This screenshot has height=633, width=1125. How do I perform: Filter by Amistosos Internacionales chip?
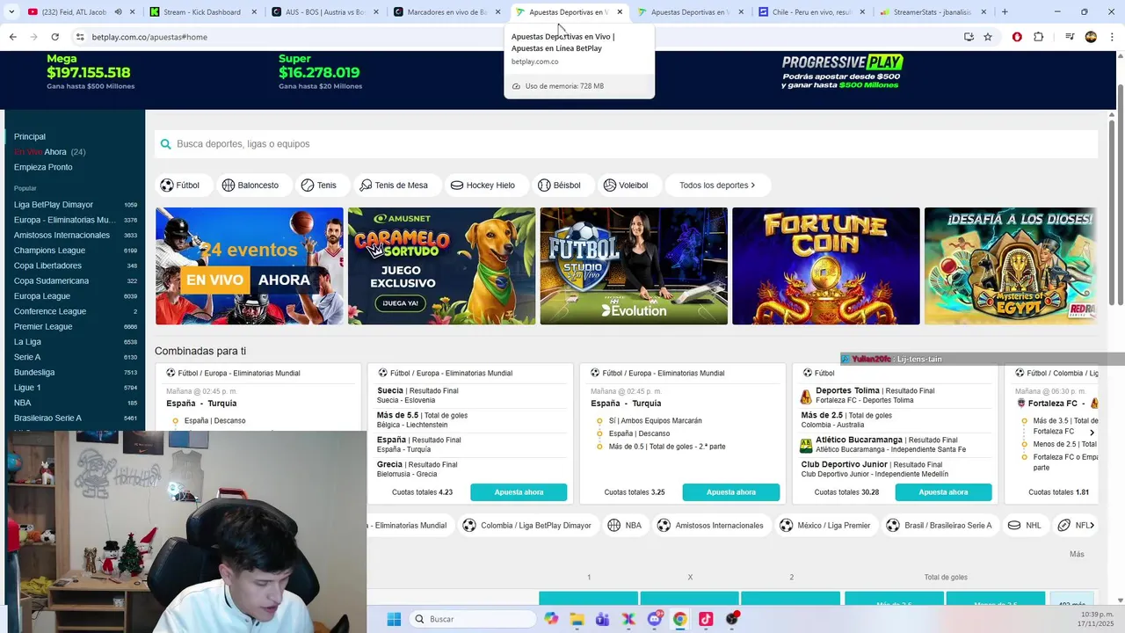coord(711,526)
